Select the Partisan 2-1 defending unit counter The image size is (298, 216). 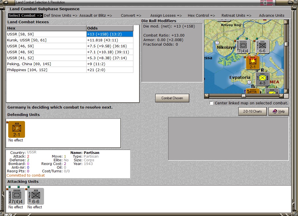[x=16, y=129]
